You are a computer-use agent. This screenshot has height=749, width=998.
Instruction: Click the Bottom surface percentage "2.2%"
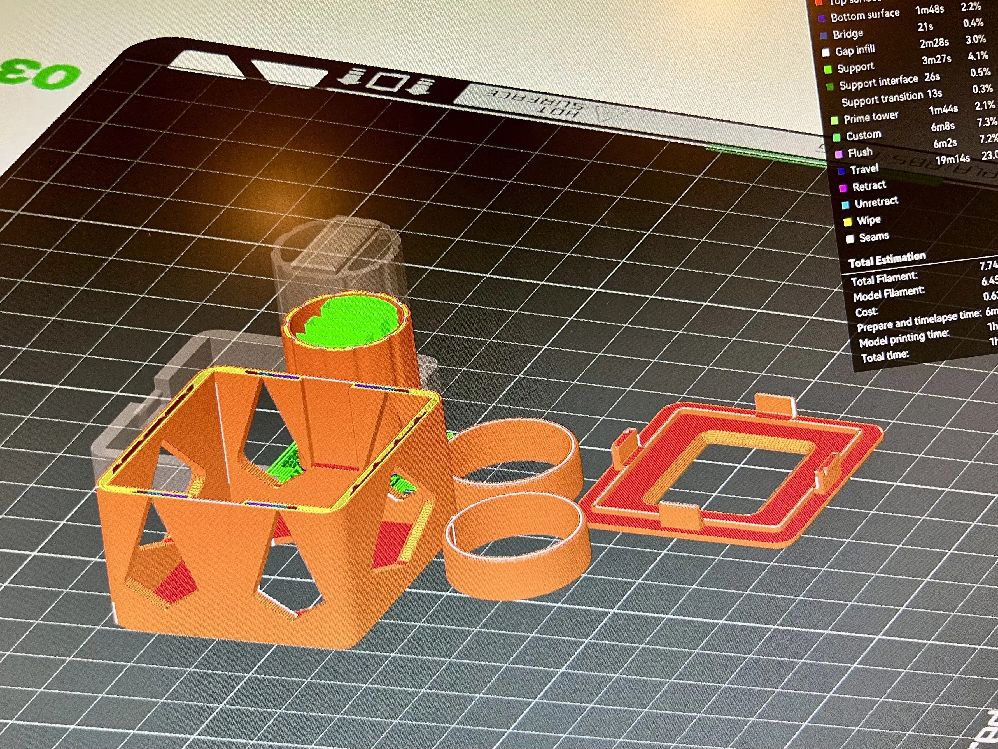coord(971,7)
